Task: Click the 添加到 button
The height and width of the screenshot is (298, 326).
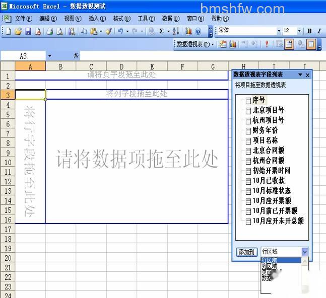Action: click(247, 252)
